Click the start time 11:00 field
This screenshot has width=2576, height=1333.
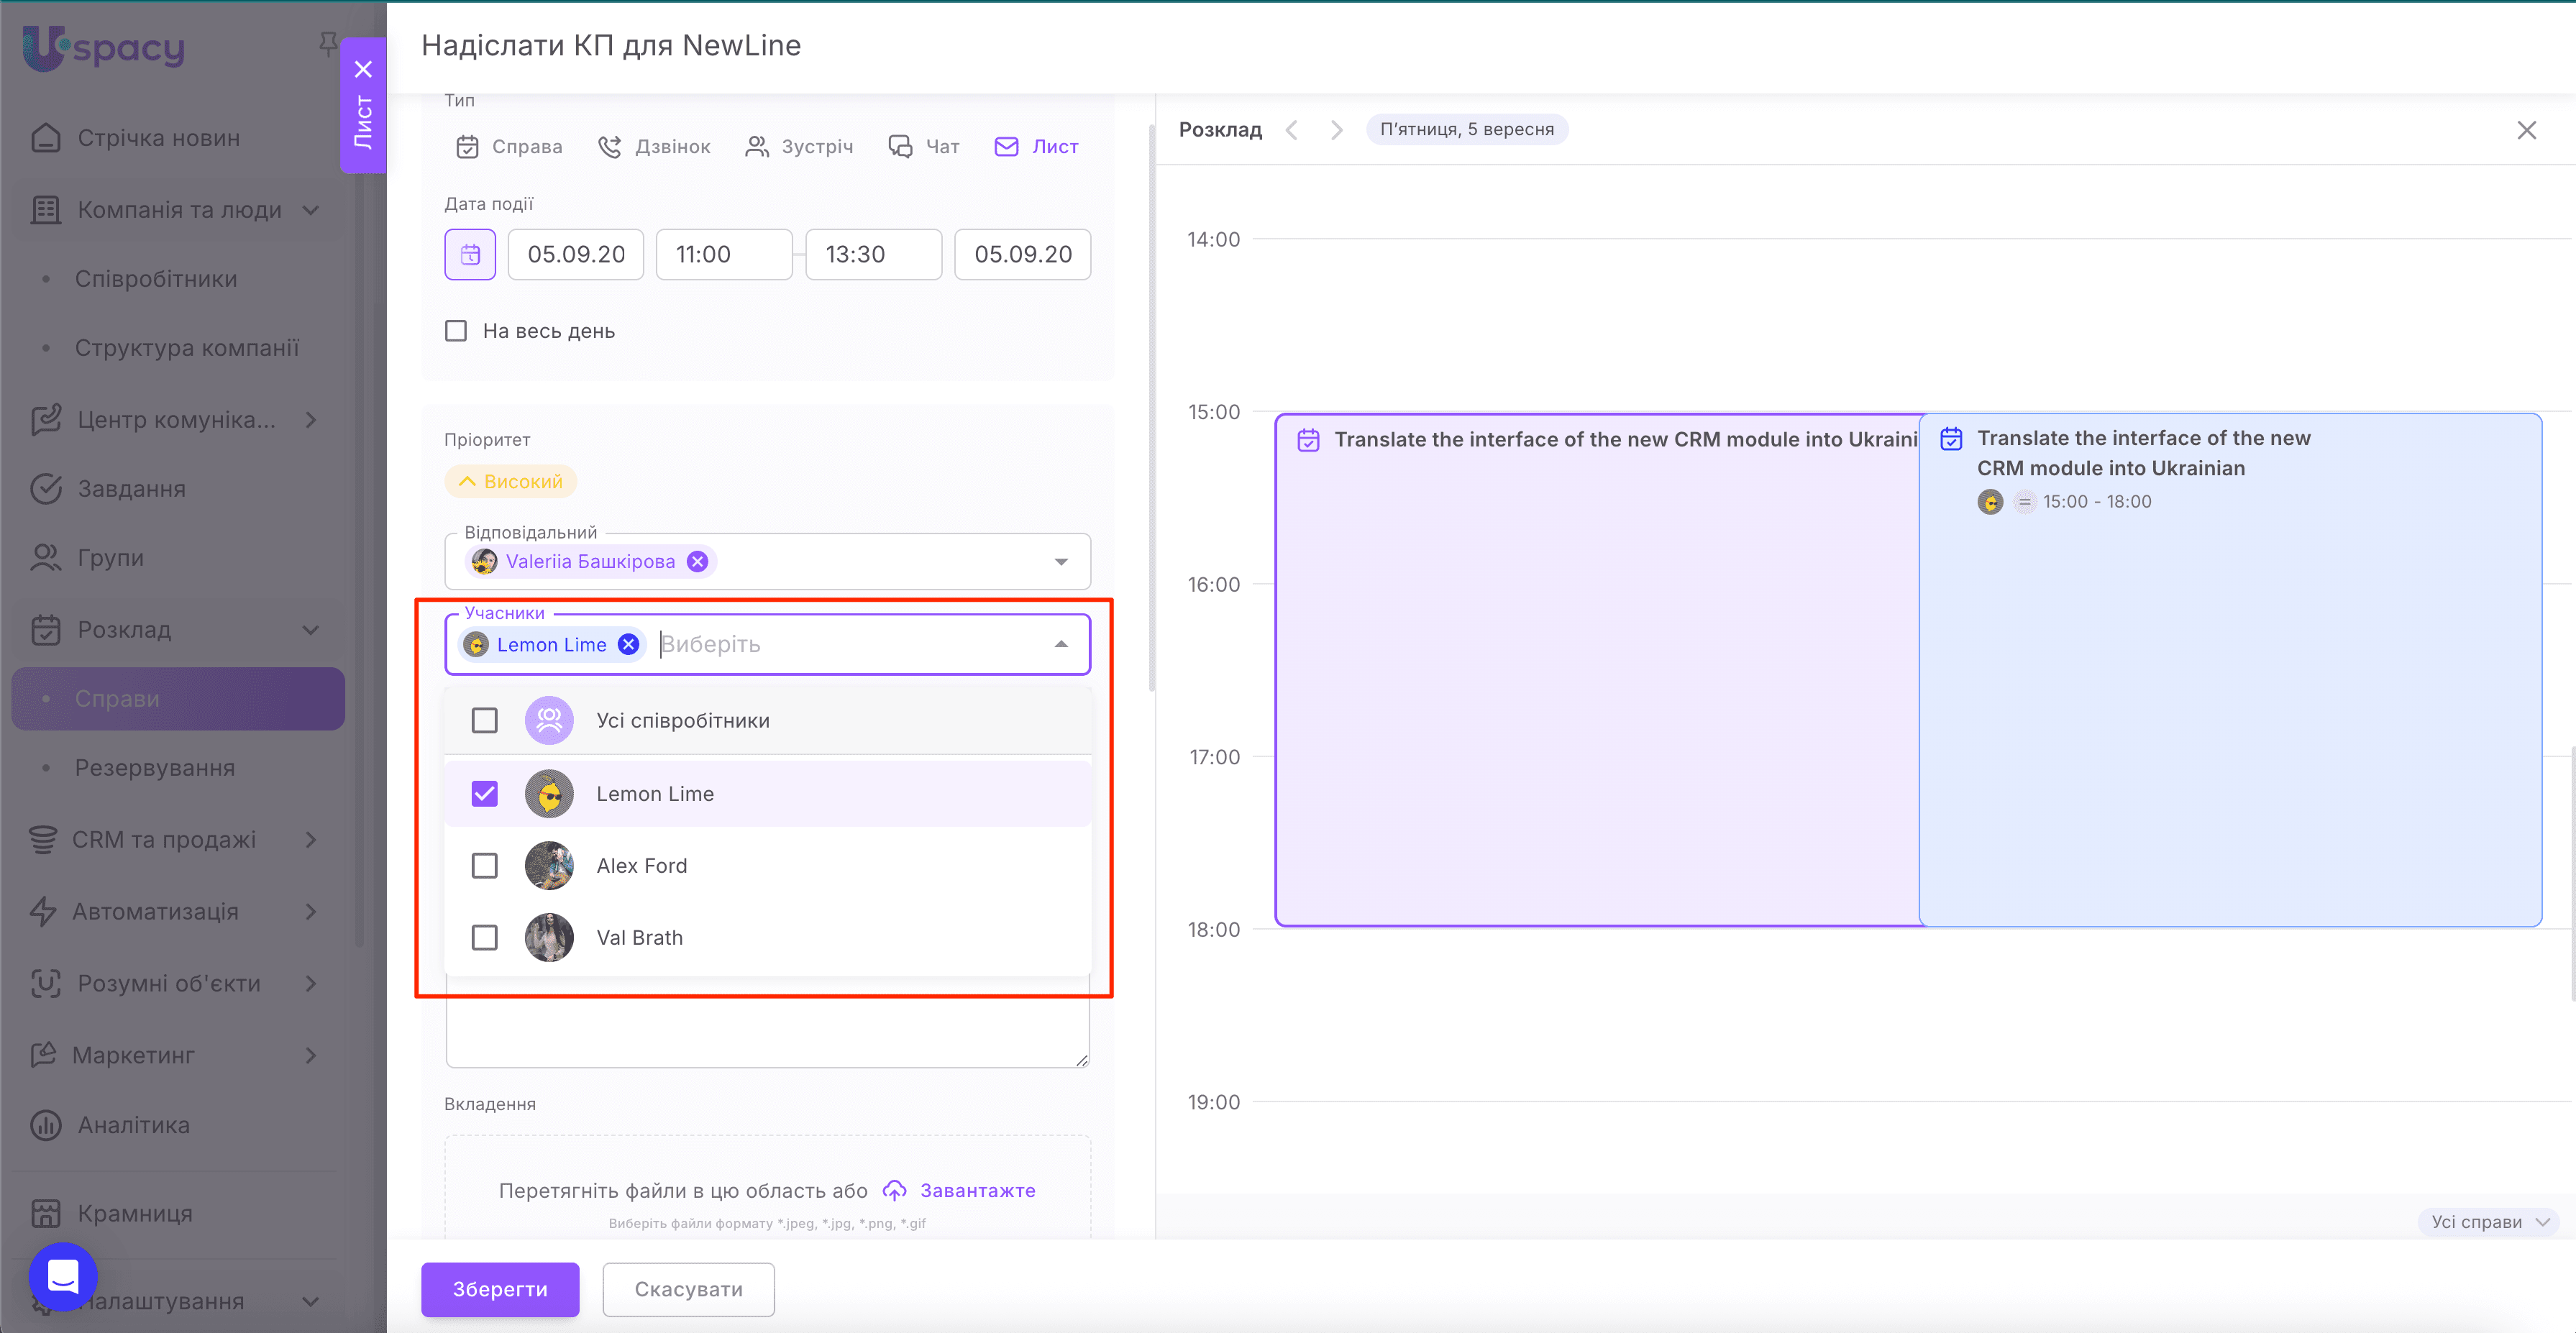tap(723, 254)
